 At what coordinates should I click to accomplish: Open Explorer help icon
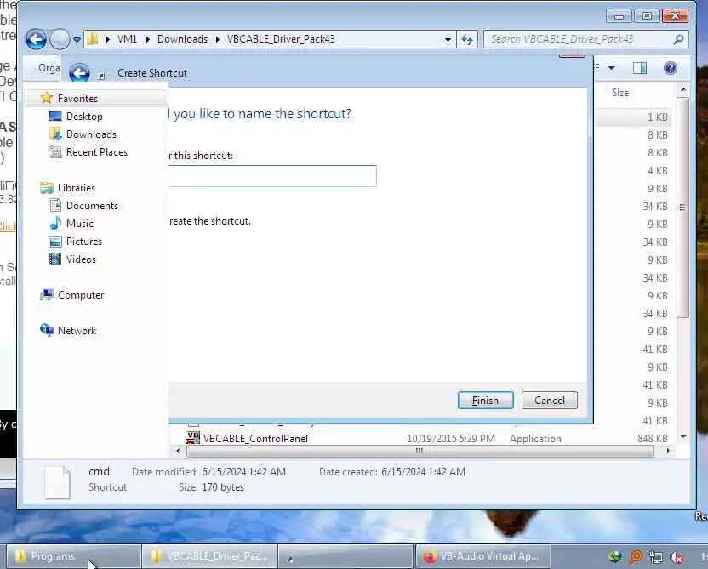[671, 68]
